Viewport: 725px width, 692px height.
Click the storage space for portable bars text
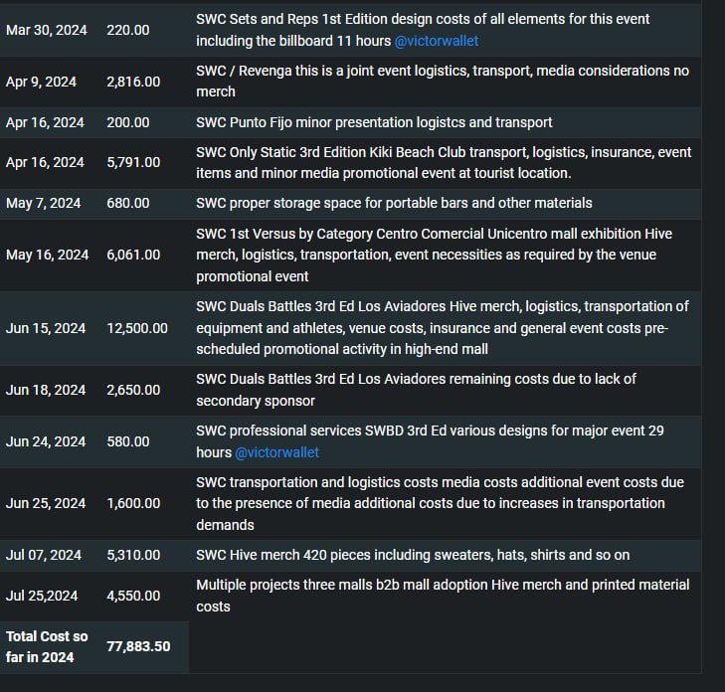point(394,203)
